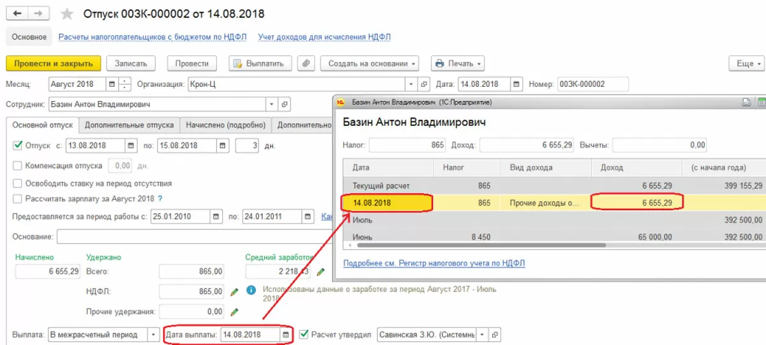Click vacation days count field
This screenshot has height=345, width=766.
point(247,146)
